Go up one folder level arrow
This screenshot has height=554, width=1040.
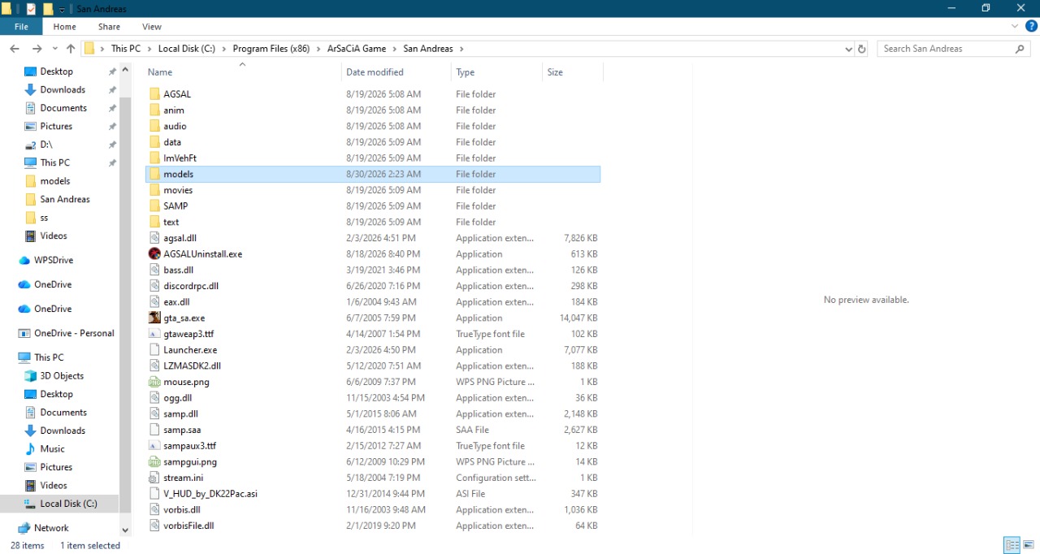coord(71,49)
